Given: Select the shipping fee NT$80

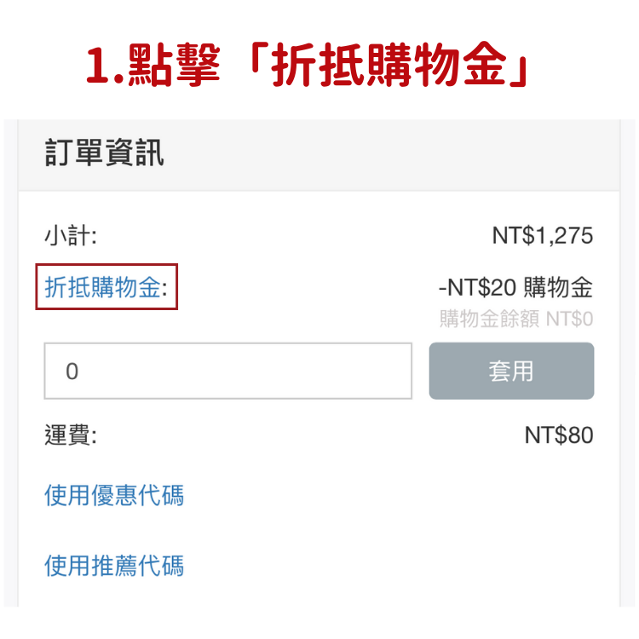Looking at the screenshot, I should 558,436.
